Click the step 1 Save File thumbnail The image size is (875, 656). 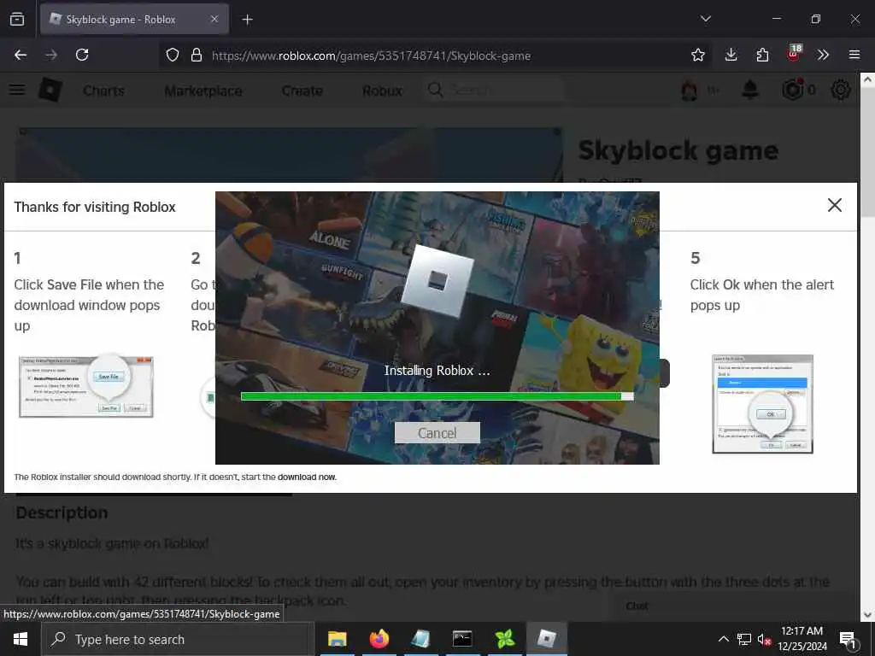(x=86, y=387)
